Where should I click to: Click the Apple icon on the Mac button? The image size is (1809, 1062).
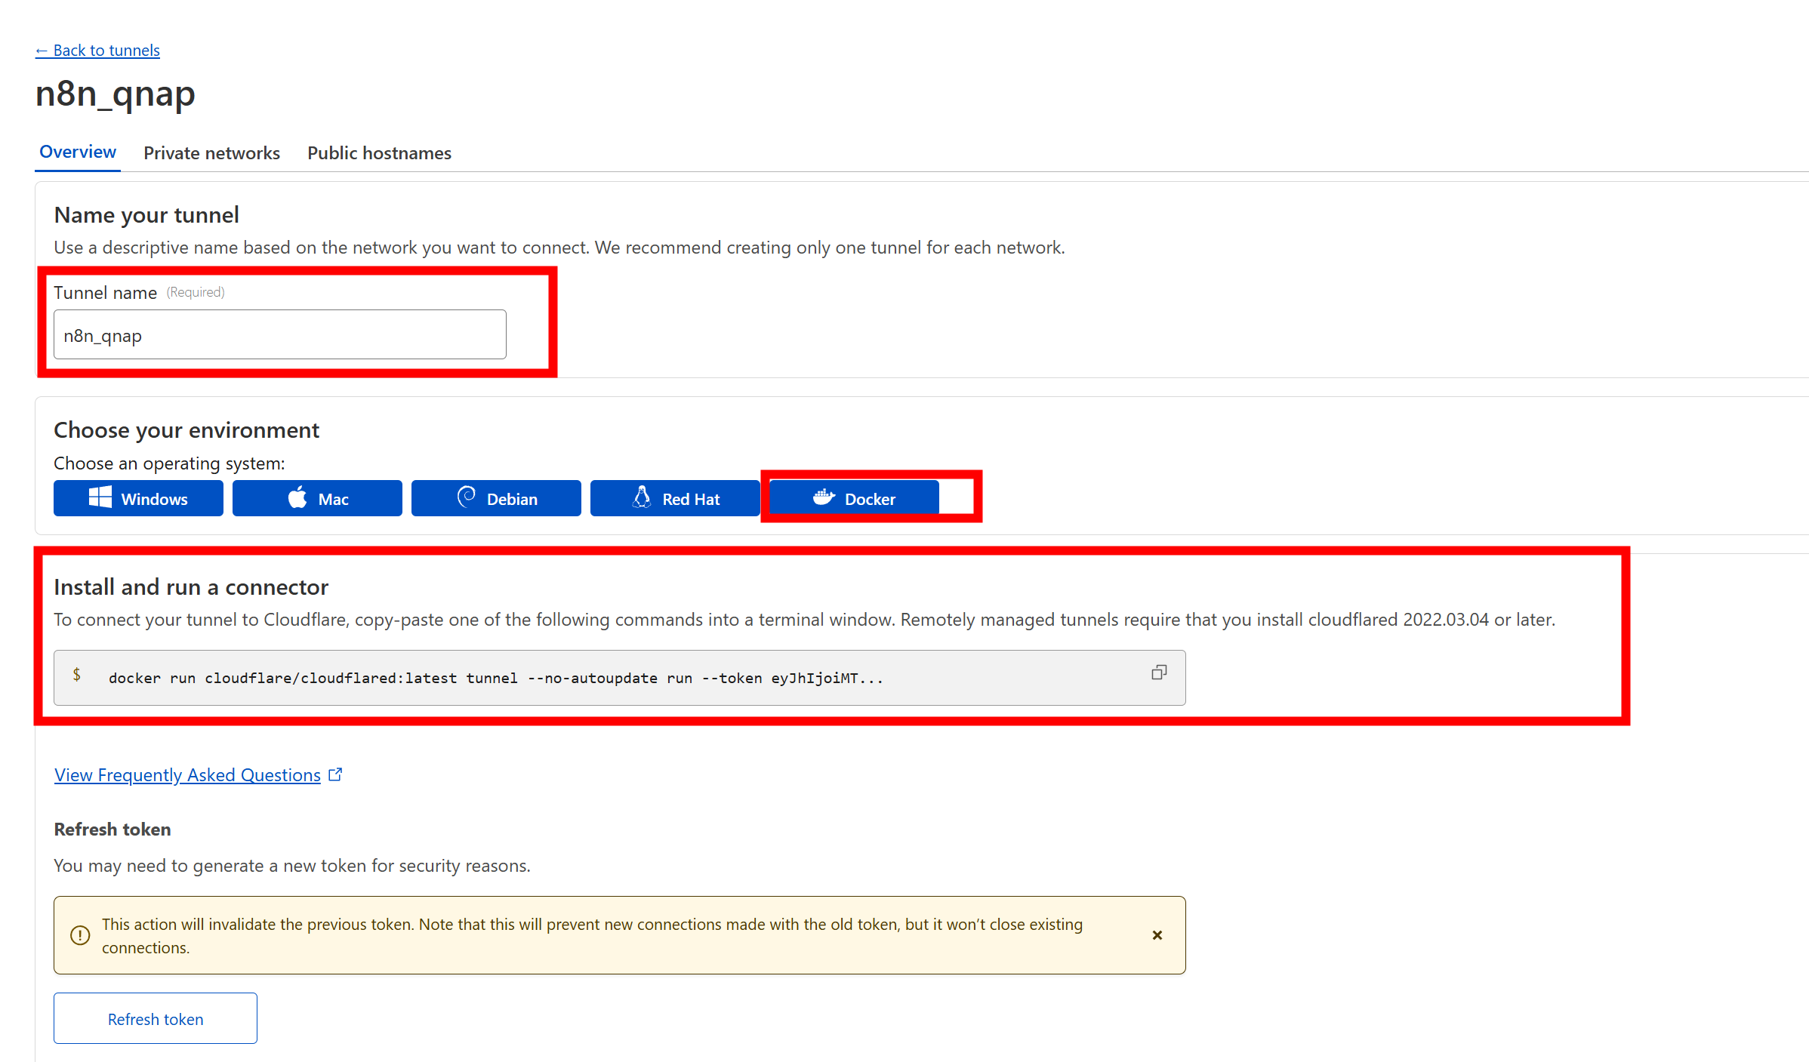[x=297, y=498]
